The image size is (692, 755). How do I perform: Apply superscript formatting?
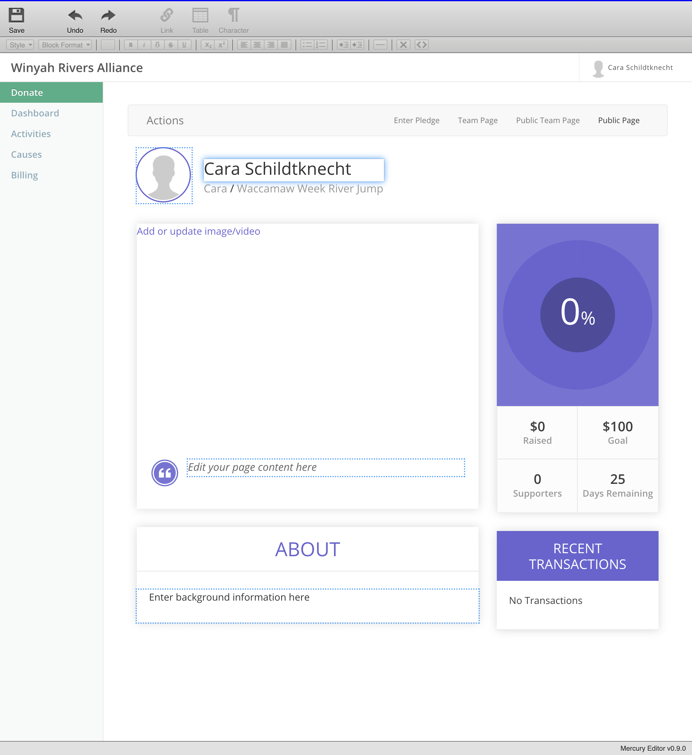coord(221,45)
